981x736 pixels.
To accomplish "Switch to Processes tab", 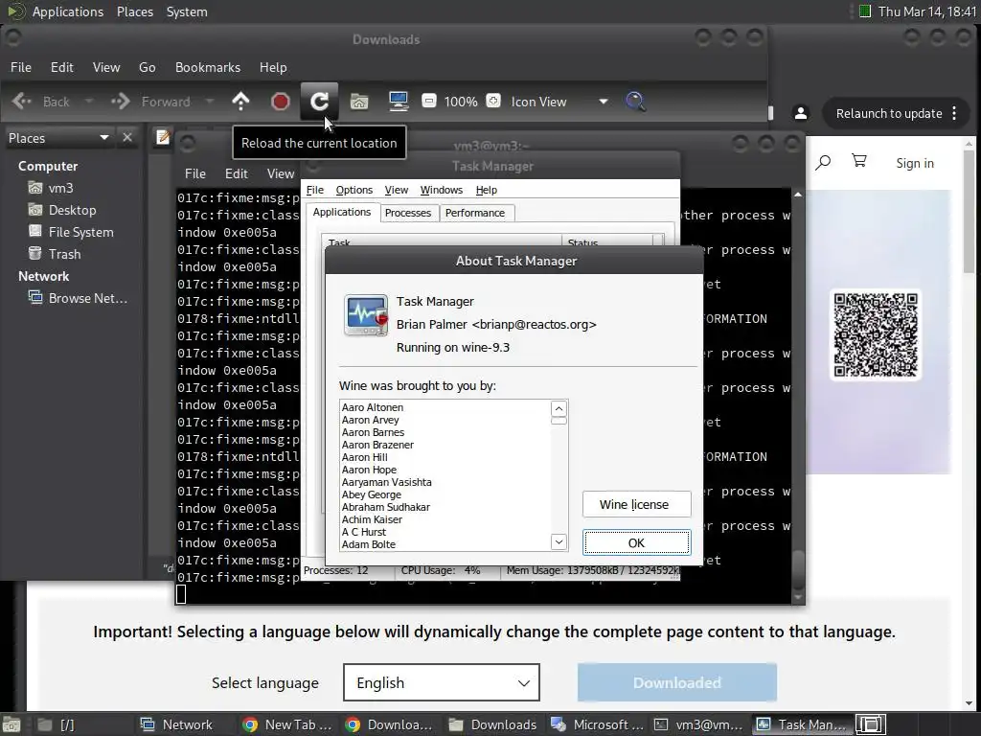I will [408, 213].
